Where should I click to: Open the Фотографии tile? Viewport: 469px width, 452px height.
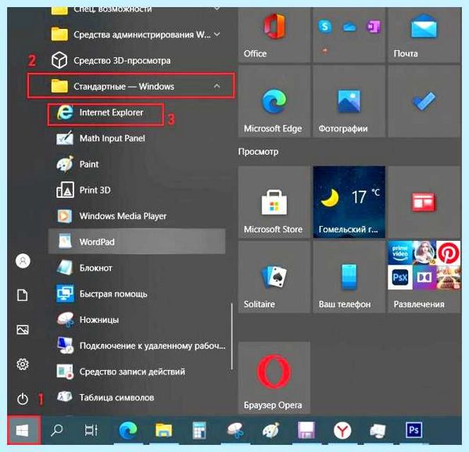[349, 102]
